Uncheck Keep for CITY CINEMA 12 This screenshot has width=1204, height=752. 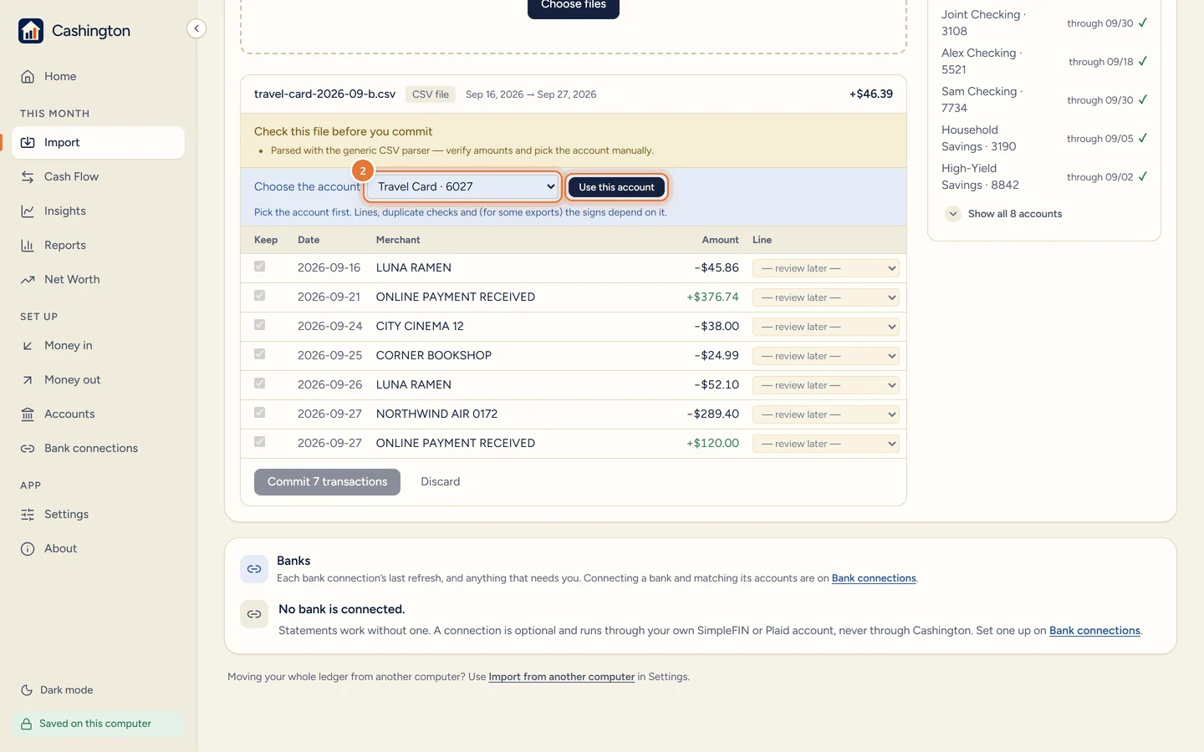tap(260, 325)
